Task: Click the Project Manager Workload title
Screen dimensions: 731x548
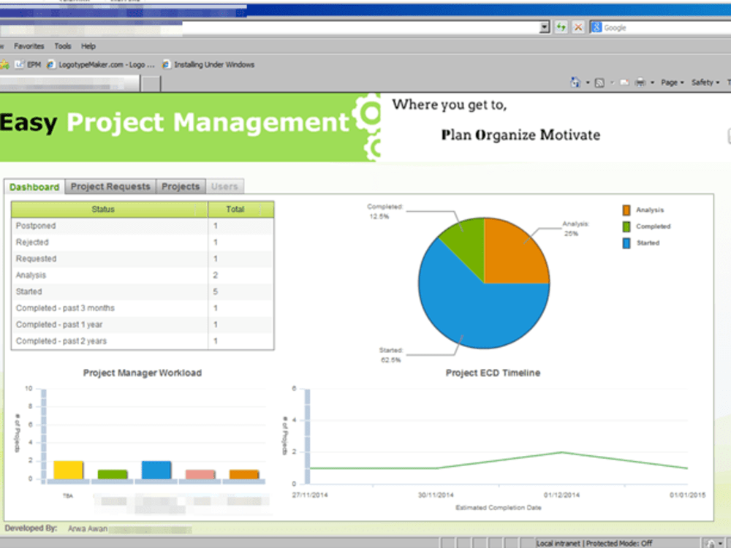Action: pos(143,373)
